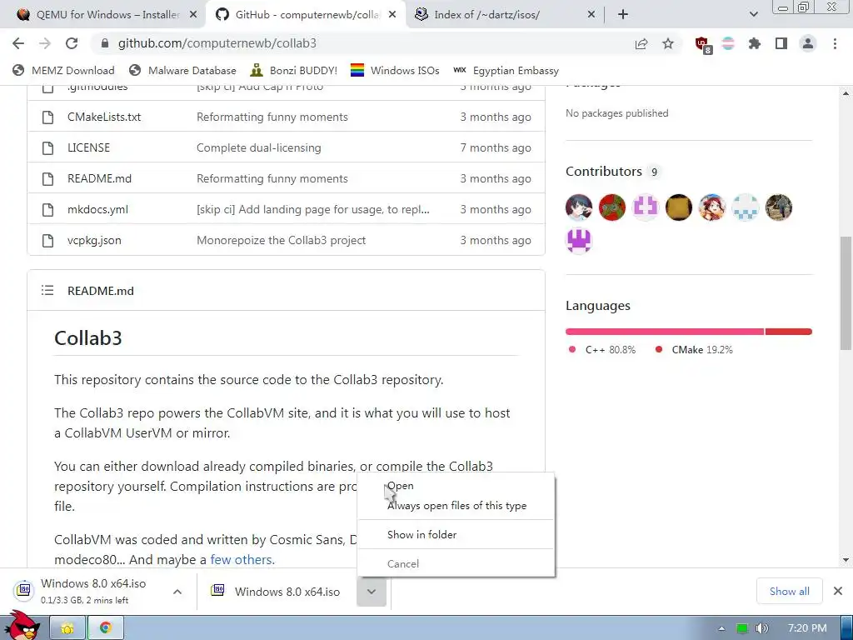Choose 'Show in folder' menu item

pyautogui.click(x=456, y=534)
